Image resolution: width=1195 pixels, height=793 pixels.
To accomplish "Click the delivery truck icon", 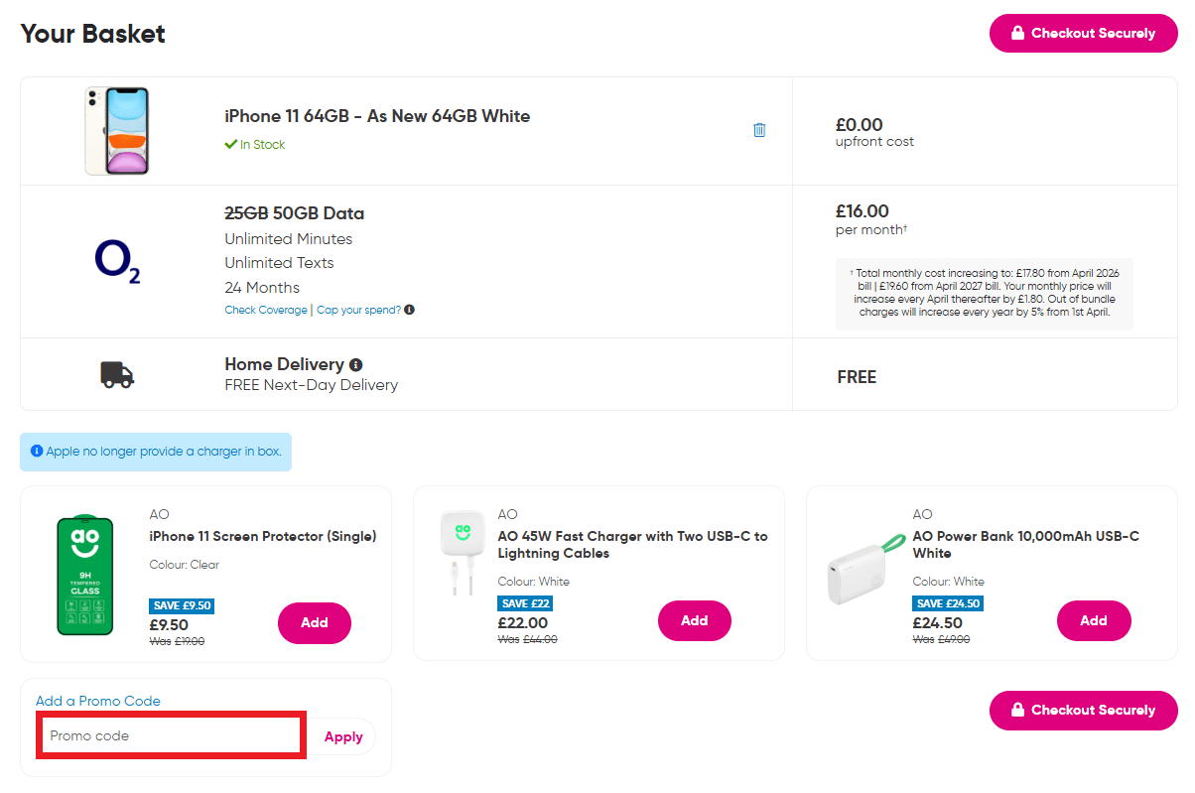I will click(x=117, y=374).
